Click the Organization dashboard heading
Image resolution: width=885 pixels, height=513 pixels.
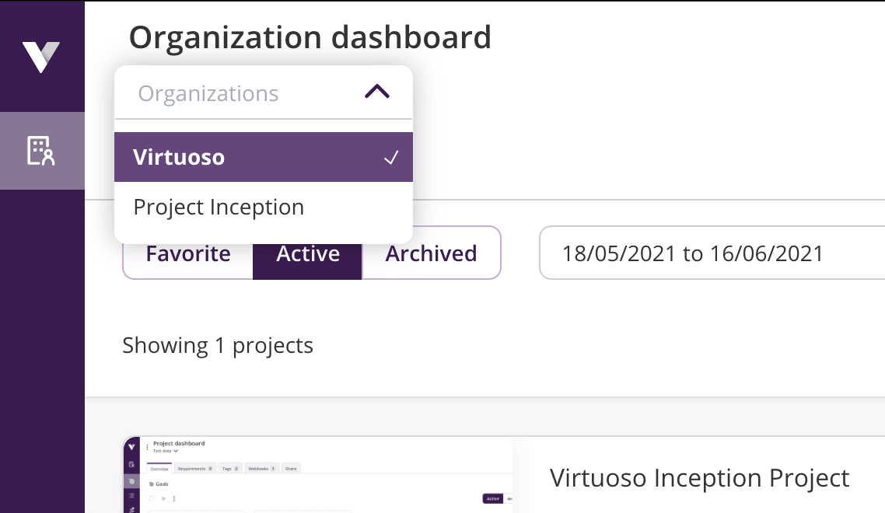click(310, 37)
